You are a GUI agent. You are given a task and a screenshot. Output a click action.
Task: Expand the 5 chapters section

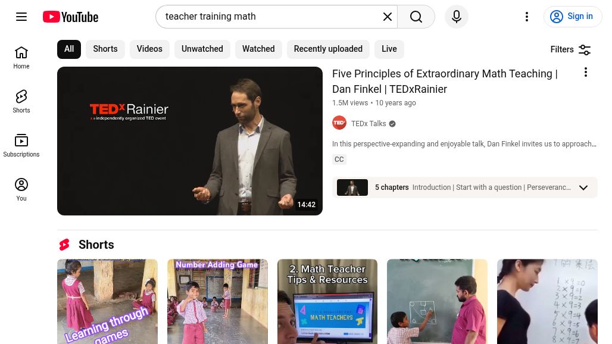tap(465, 187)
